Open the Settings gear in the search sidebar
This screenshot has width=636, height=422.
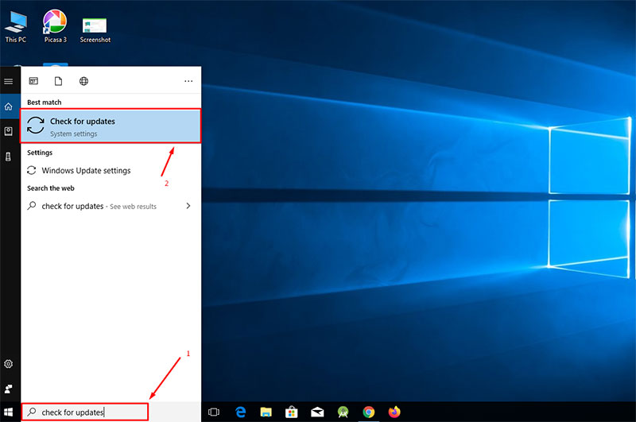[x=8, y=364]
